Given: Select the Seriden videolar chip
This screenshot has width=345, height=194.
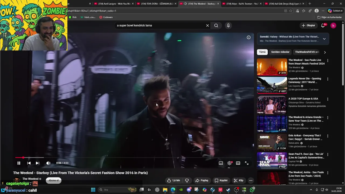Looking at the screenshot, I should pos(280,52).
